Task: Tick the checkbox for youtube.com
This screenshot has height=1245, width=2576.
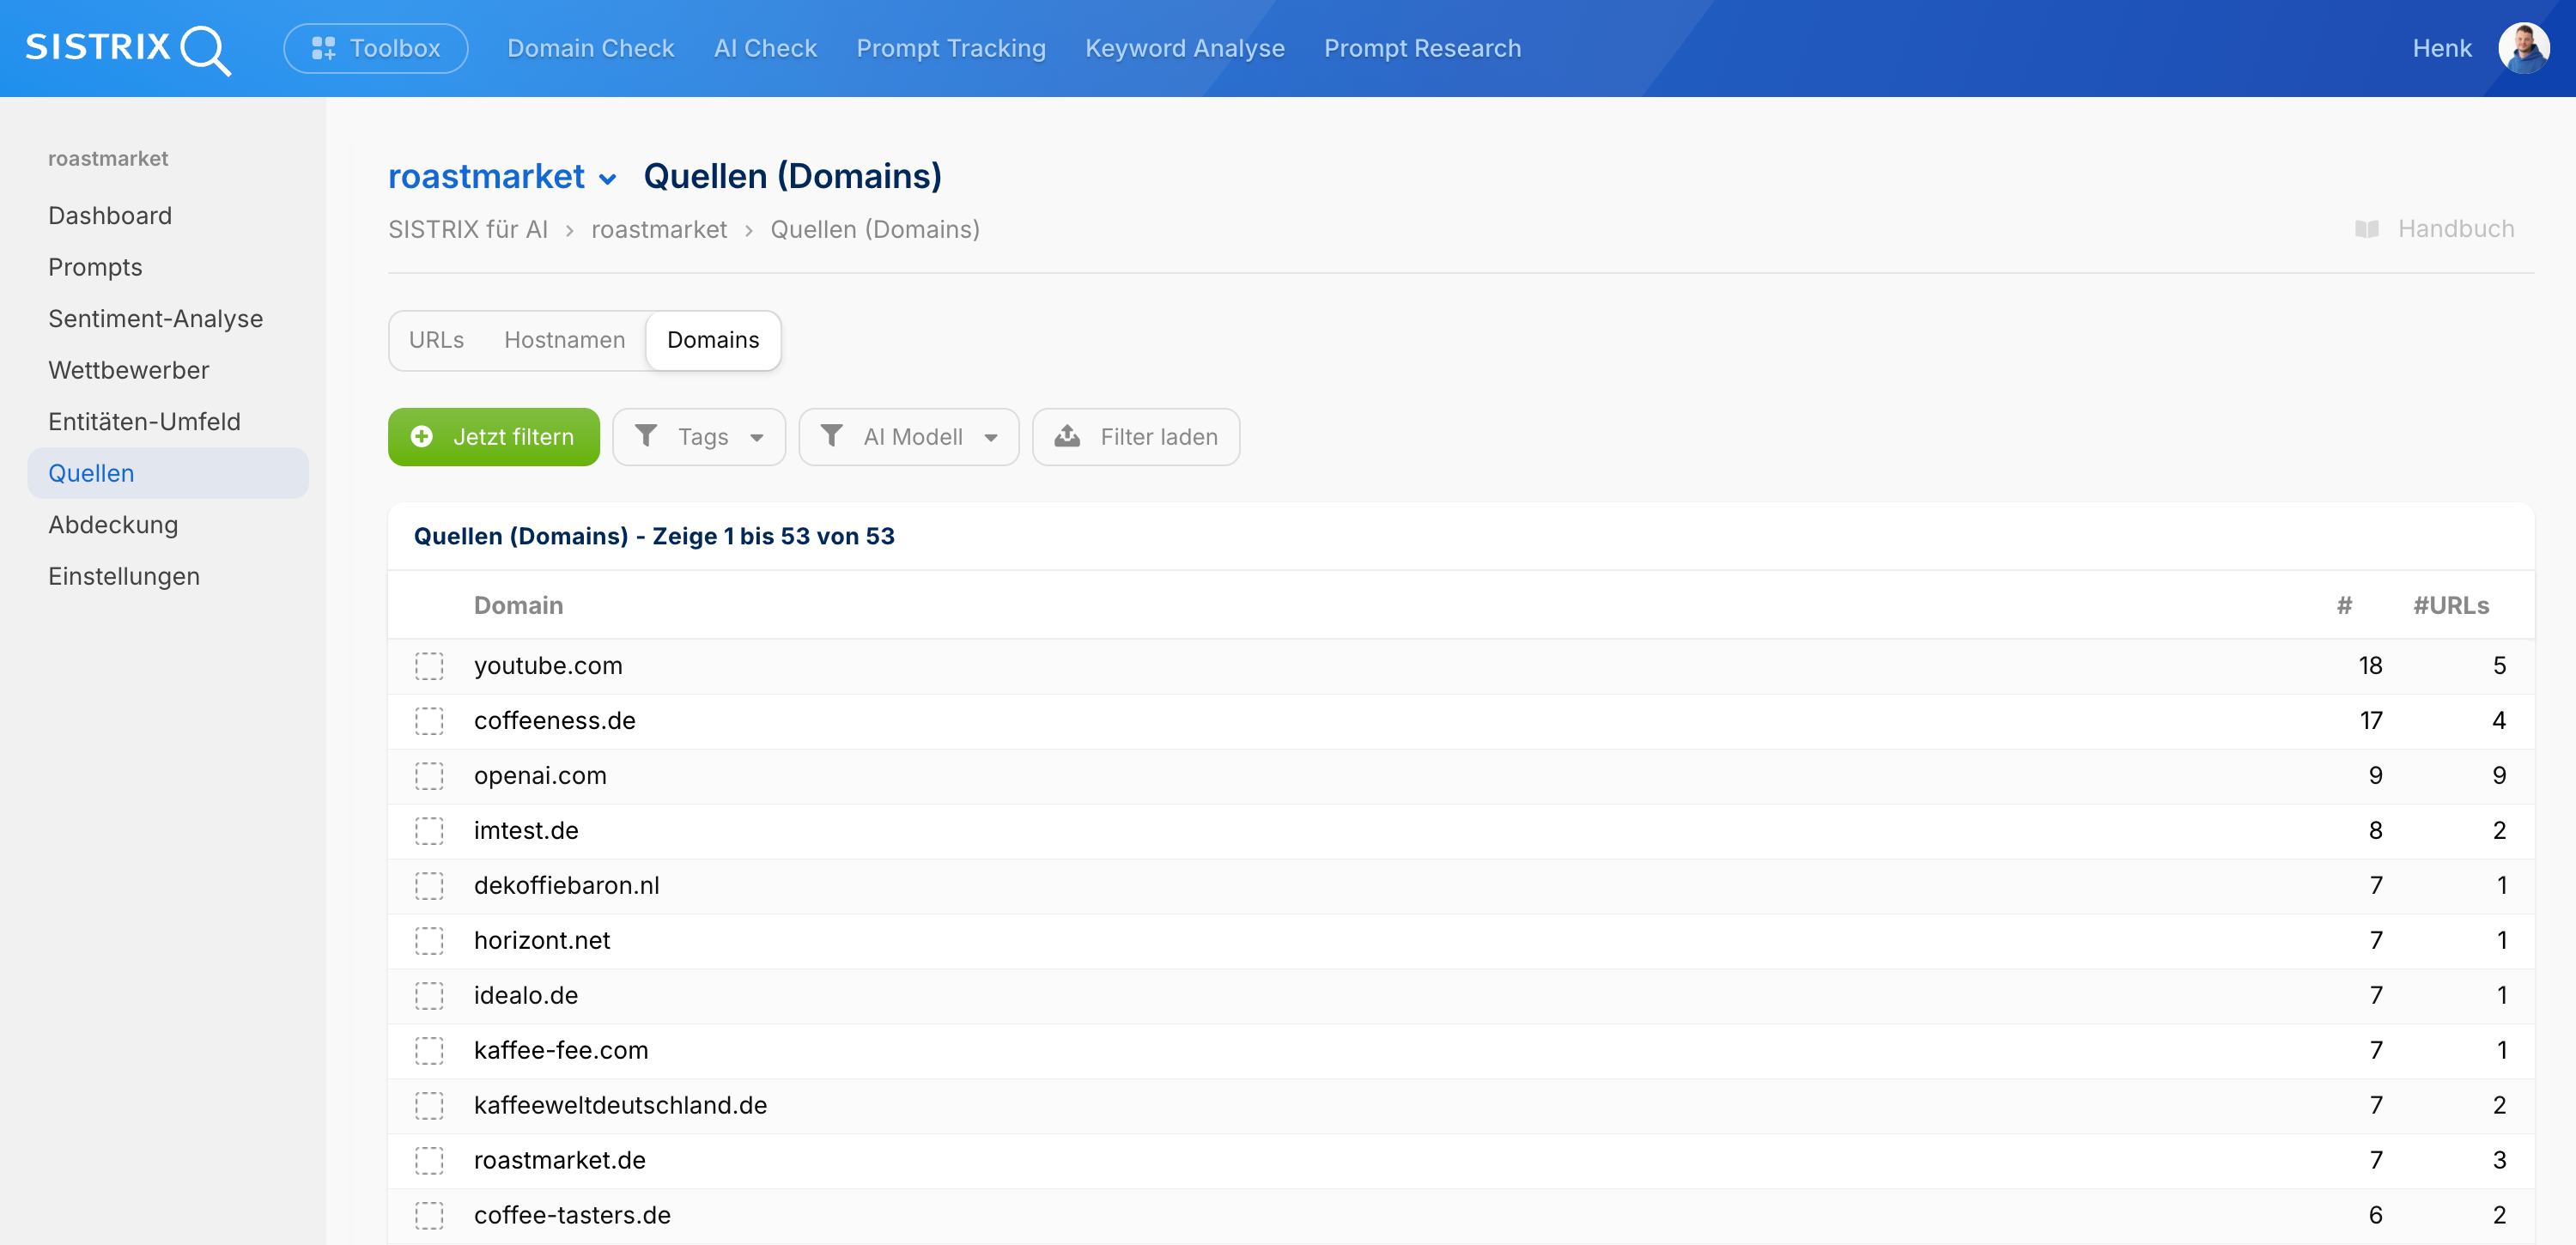Action: click(429, 666)
